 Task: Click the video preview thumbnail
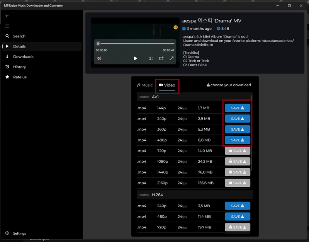(x=135, y=43)
